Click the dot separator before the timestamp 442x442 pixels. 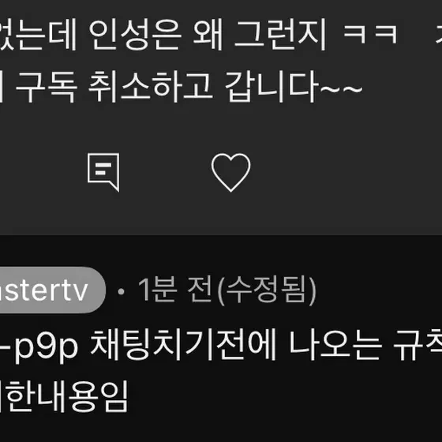point(122,291)
